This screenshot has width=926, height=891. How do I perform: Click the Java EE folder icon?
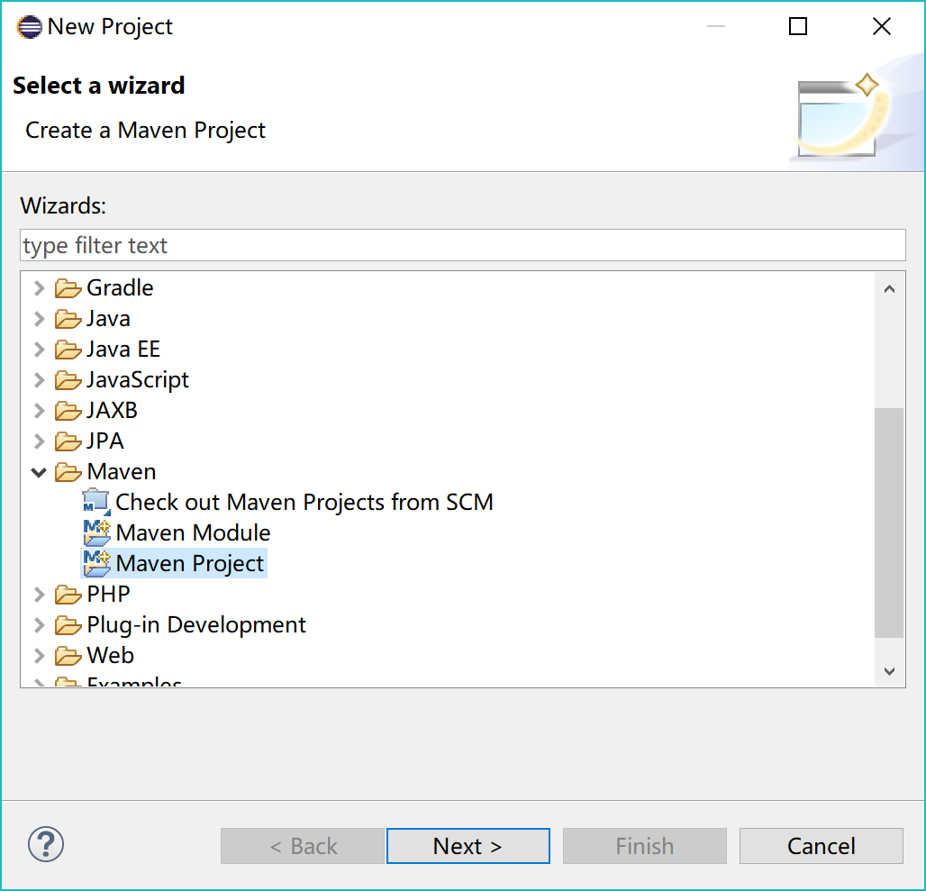pos(68,350)
